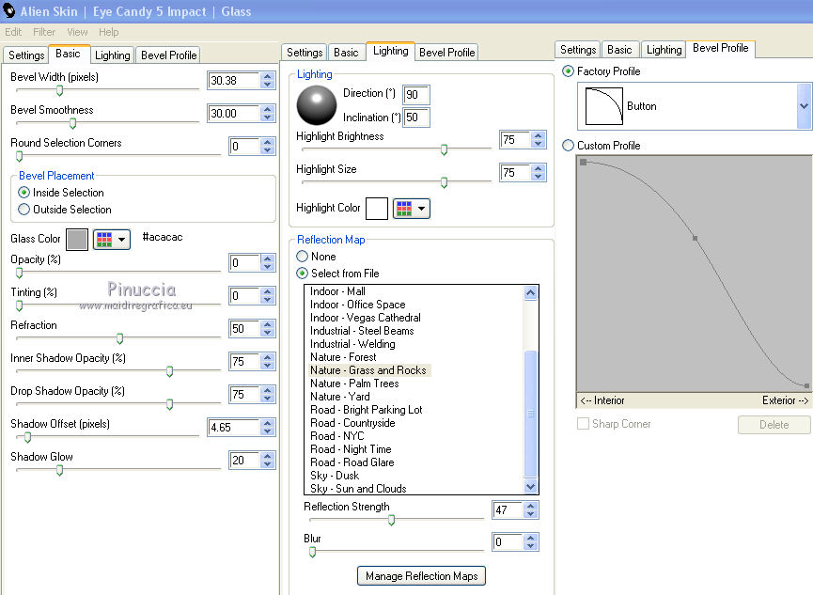Set Reflection Map to None

[x=303, y=257]
